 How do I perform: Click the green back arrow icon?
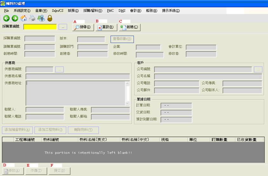coord(6,18)
